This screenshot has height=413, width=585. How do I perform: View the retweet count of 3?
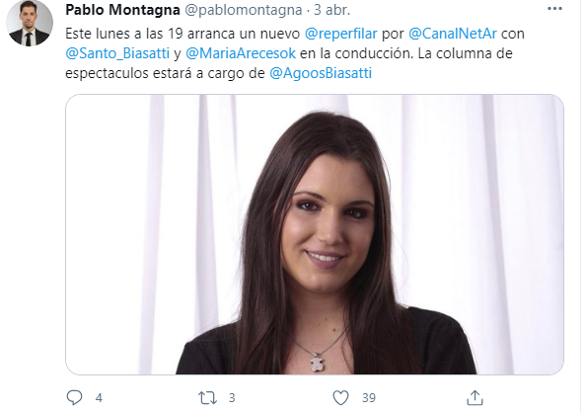point(232,398)
